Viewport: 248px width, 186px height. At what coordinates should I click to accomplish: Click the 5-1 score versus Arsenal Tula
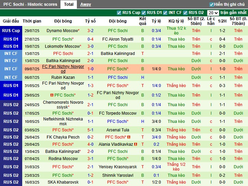(x=91, y=130)
